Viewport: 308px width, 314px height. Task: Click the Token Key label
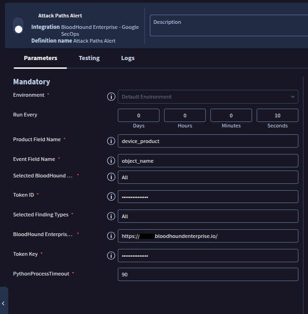25,254
